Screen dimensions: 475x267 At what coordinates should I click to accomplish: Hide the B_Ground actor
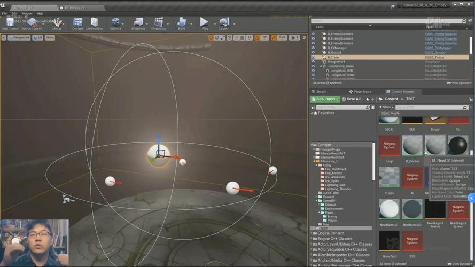click(313, 52)
